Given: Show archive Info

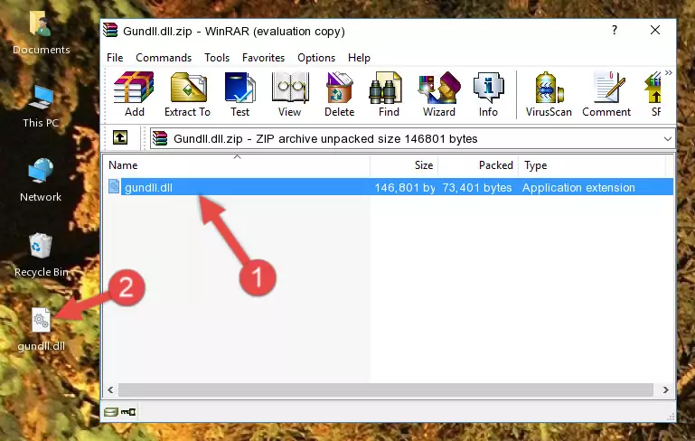Looking at the screenshot, I should coord(488,94).
